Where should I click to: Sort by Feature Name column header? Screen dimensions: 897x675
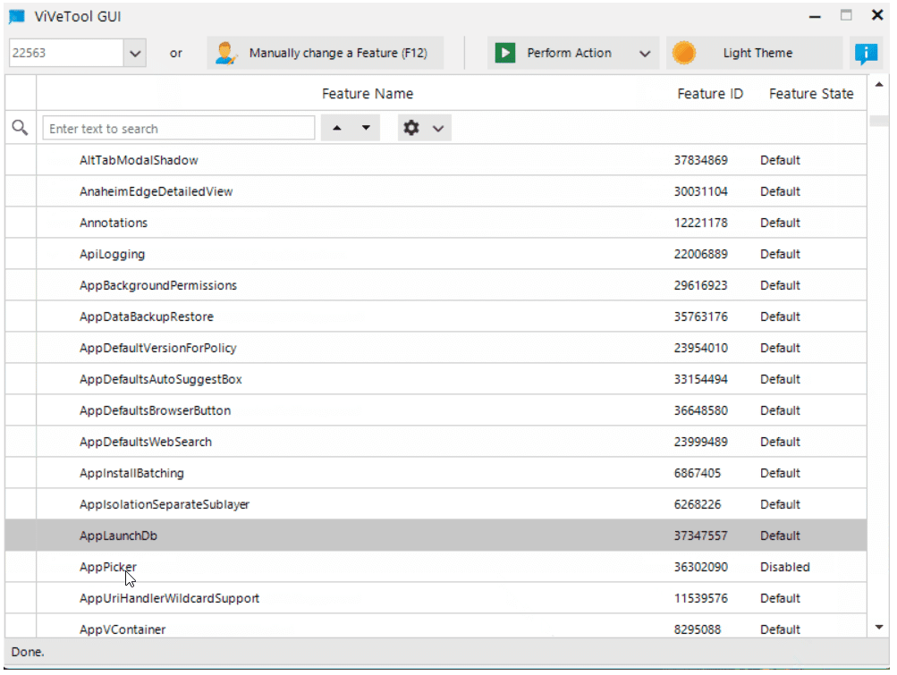367,94
